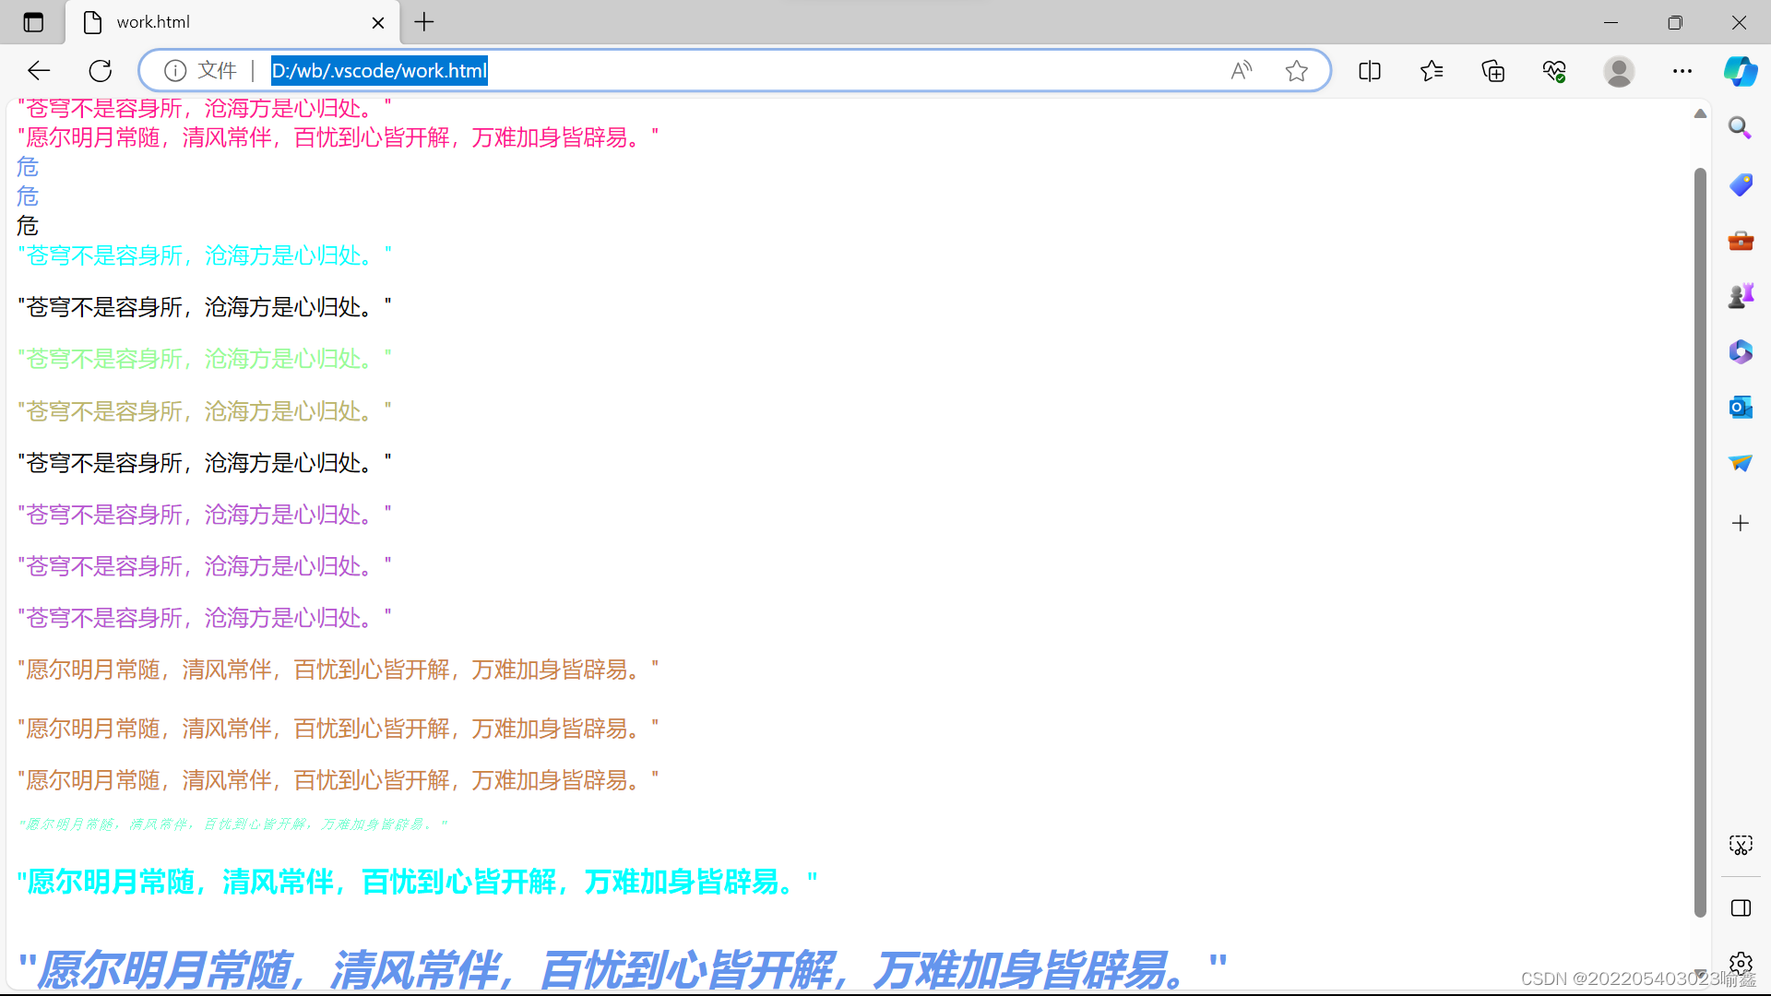This screenshot has width=1771, height=996.
Task: Open sidebar settings gear
Action: pos(1741,964)
